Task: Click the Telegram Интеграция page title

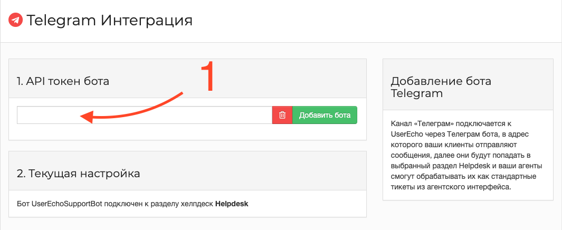Action: pyautogui.click(x=110, y=21)
